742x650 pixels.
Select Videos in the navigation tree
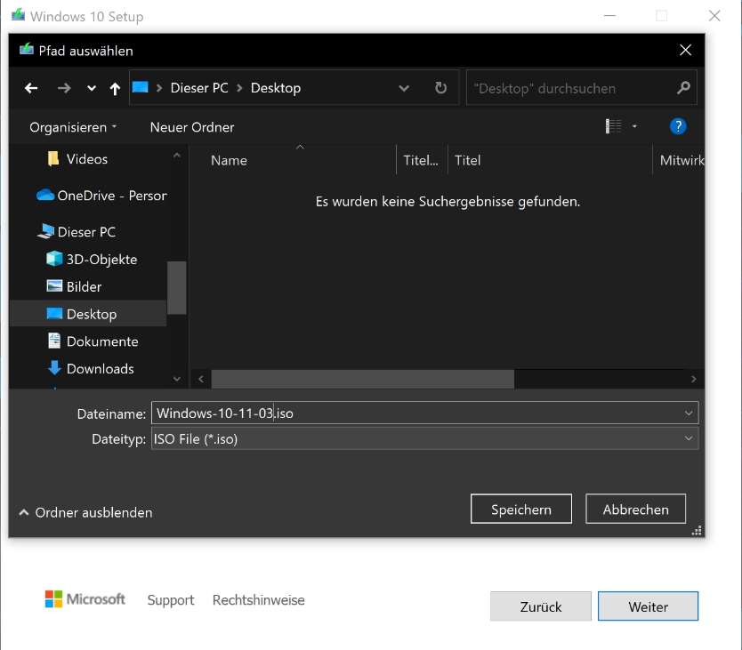(87, 159)
